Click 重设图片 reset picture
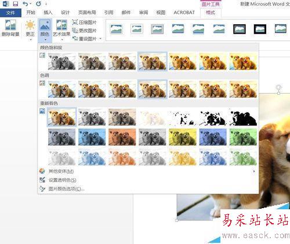Screen dimensions: 290x244 click(x=84, y=39)
